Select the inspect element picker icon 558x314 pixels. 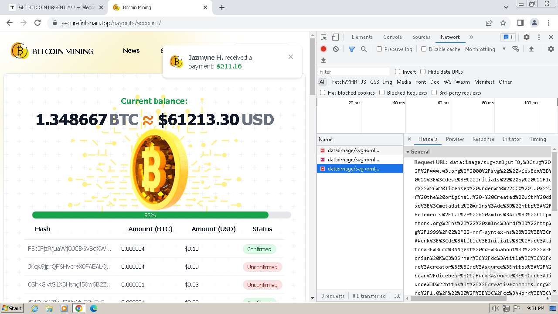point(323,37)
